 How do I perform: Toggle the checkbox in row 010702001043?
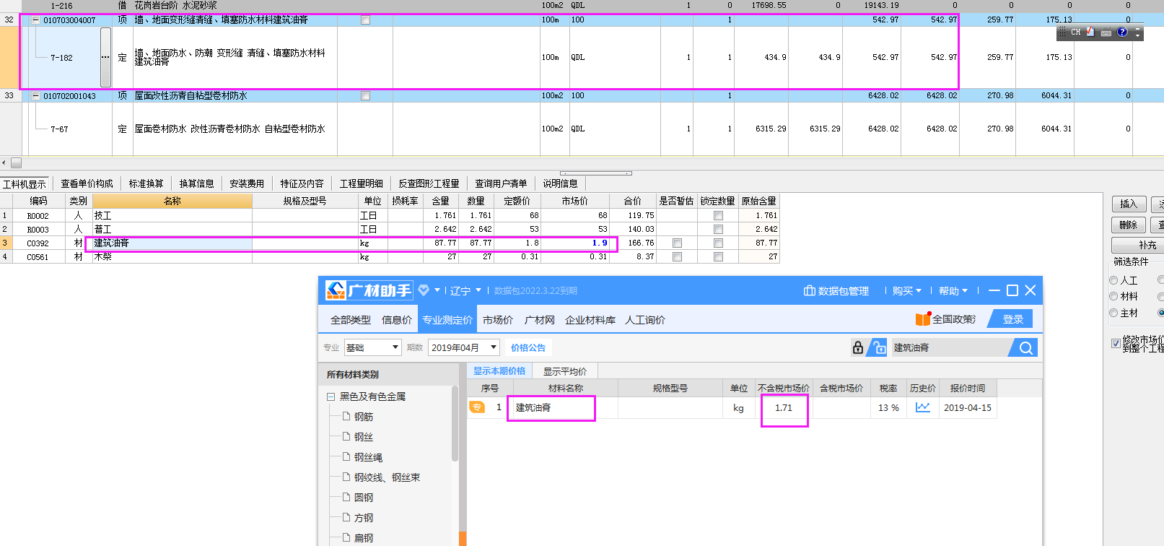[x=365, y=96]
